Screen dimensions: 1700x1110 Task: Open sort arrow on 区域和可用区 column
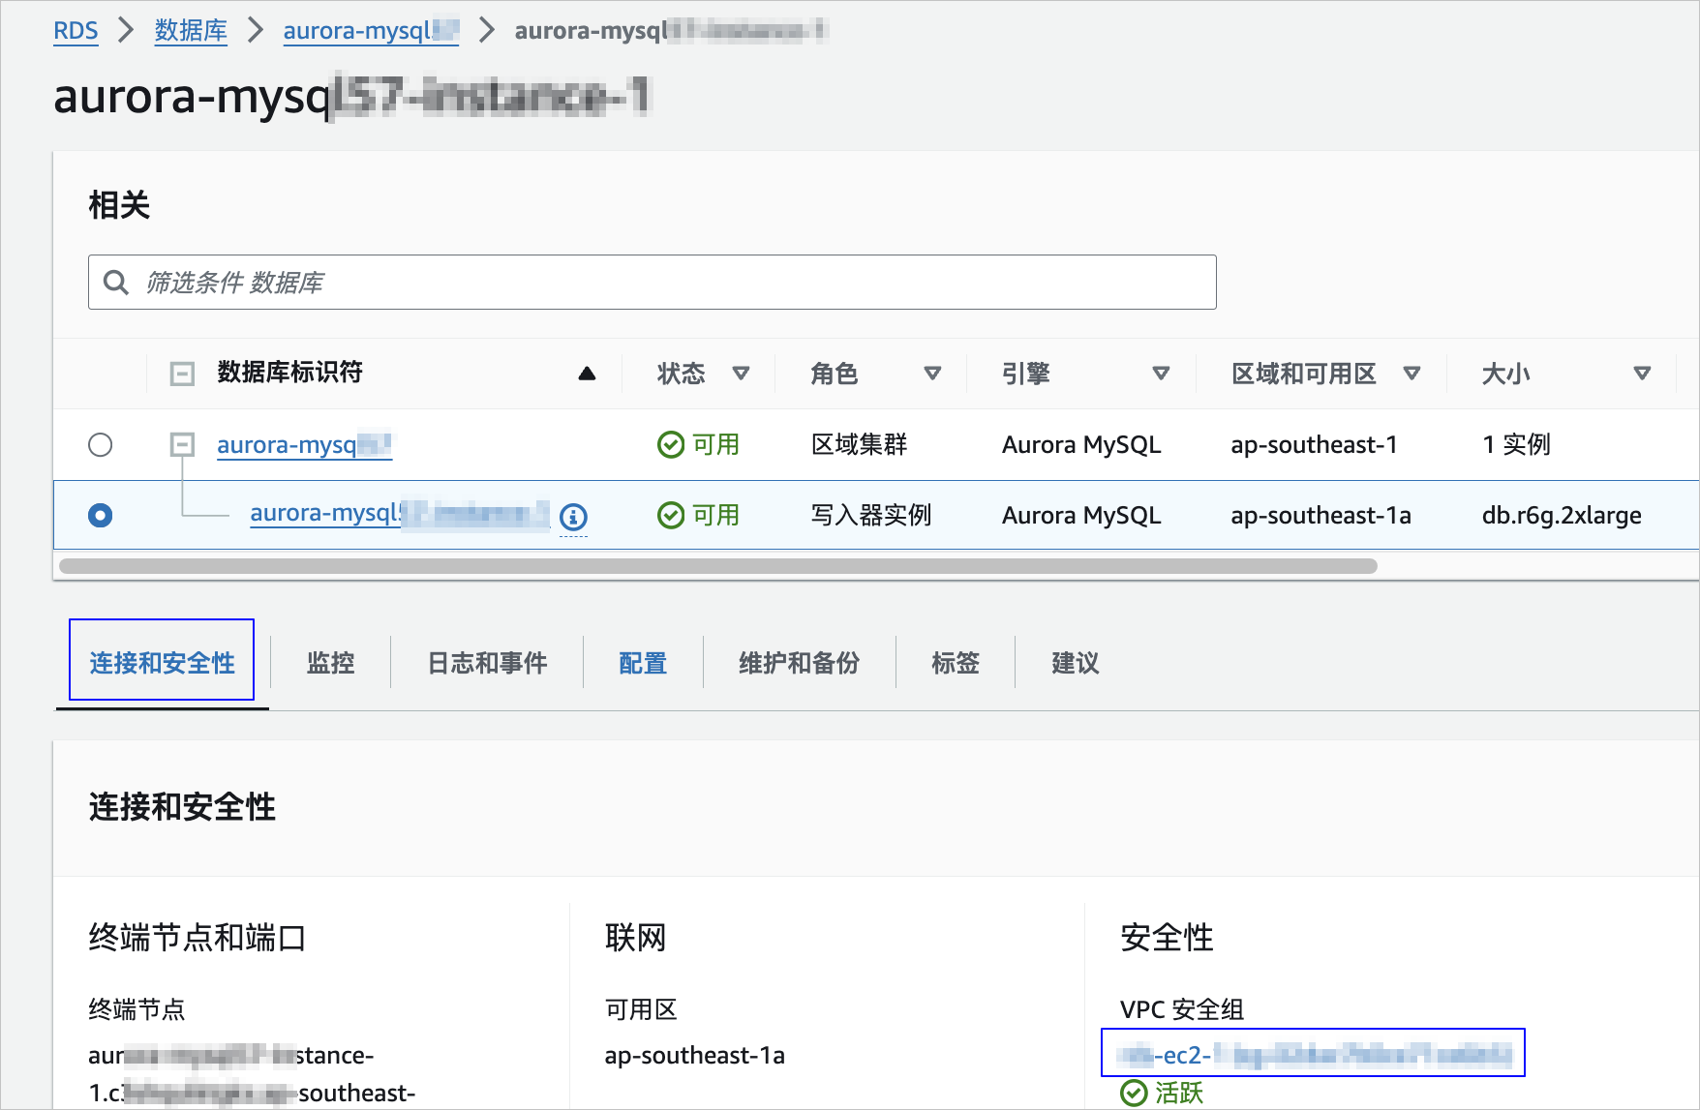coord(1412,374)
